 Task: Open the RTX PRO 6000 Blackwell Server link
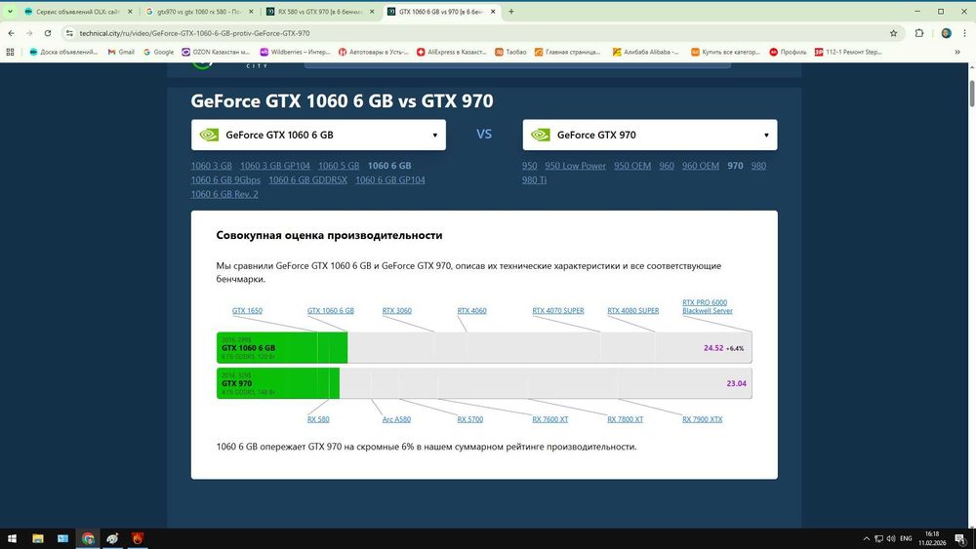tap(707, 306)
